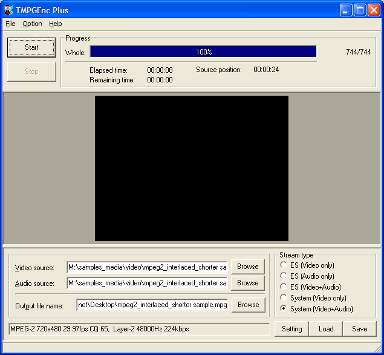Open the Setting dialog button
The height and width of the screenshot is (355, 384).
[291, 329]
